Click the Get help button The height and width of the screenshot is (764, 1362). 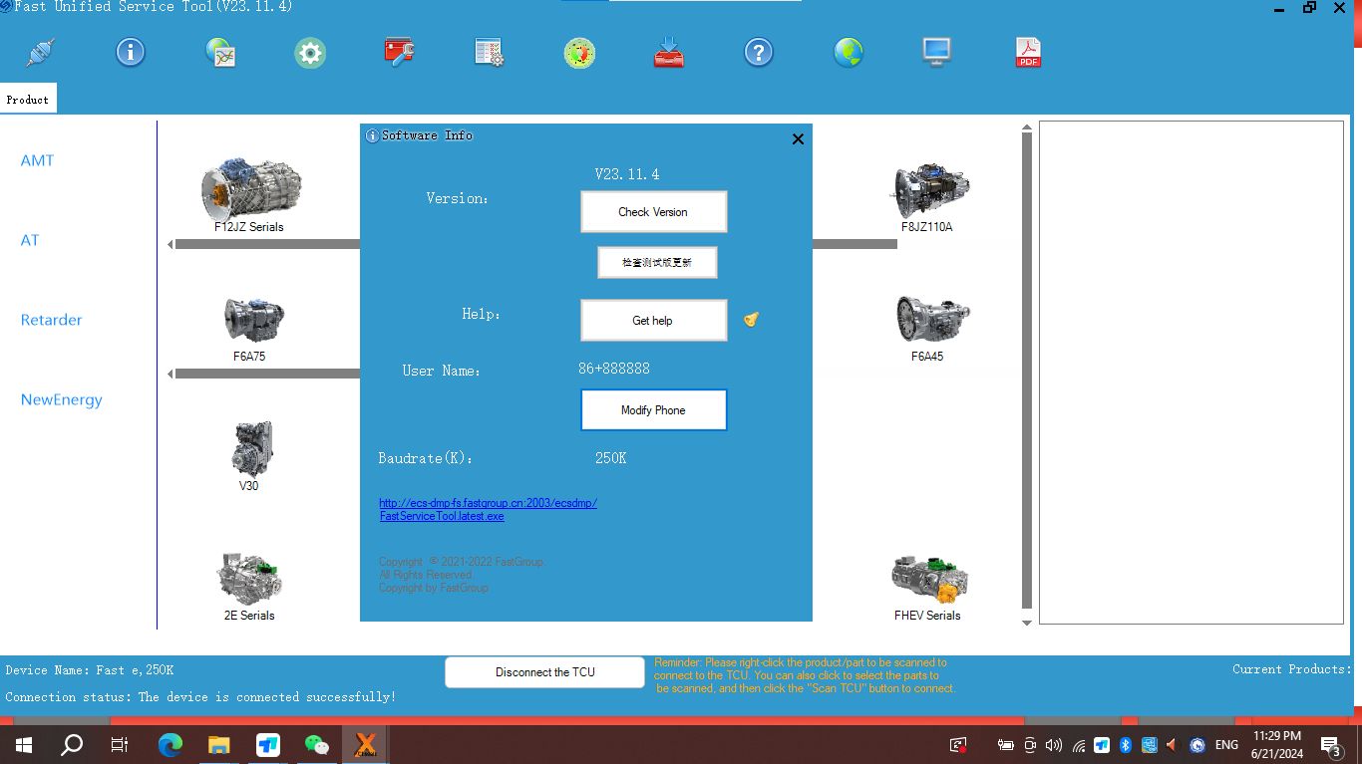pyautogui.click(x=653, y=321)
